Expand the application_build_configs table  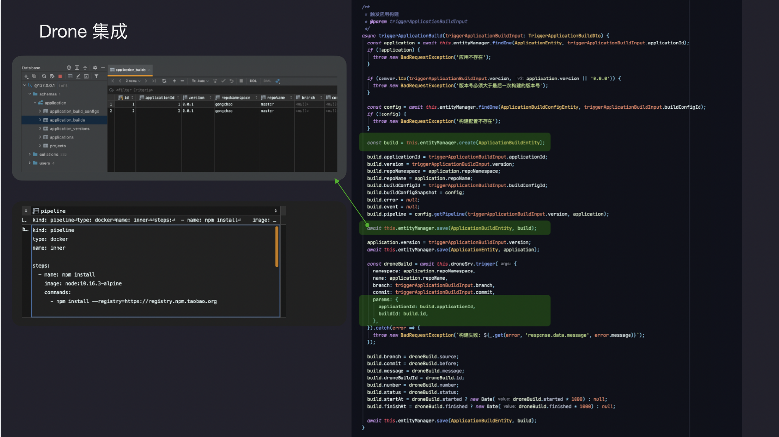[40, 111]
